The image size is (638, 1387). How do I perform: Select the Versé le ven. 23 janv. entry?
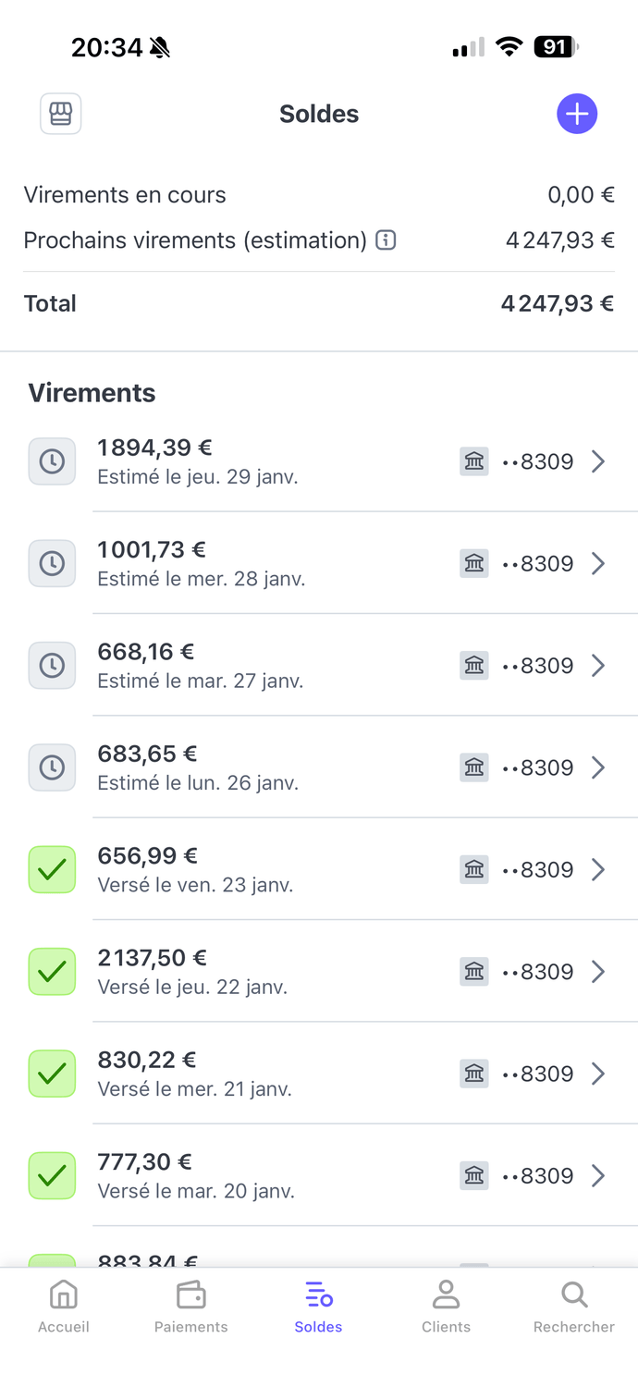[x=196, y=885]
